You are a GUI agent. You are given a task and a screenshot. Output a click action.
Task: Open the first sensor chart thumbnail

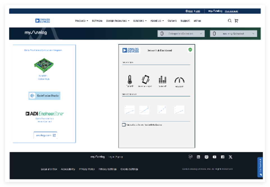coord(129,110)
